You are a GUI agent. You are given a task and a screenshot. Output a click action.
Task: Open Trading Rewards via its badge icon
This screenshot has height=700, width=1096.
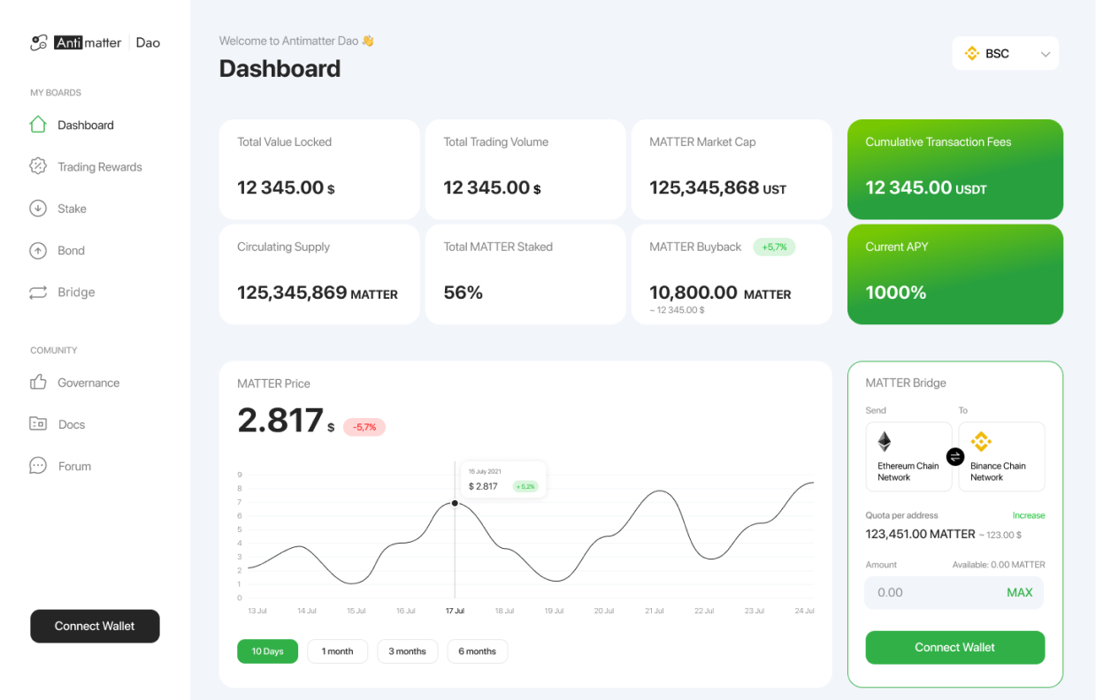coord(38,166)
